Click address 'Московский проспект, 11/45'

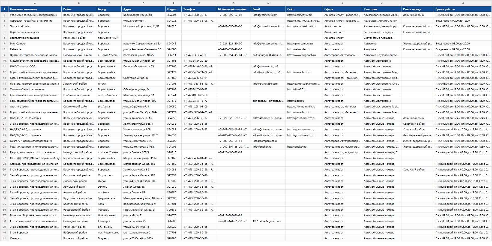(x=143, y=26)
